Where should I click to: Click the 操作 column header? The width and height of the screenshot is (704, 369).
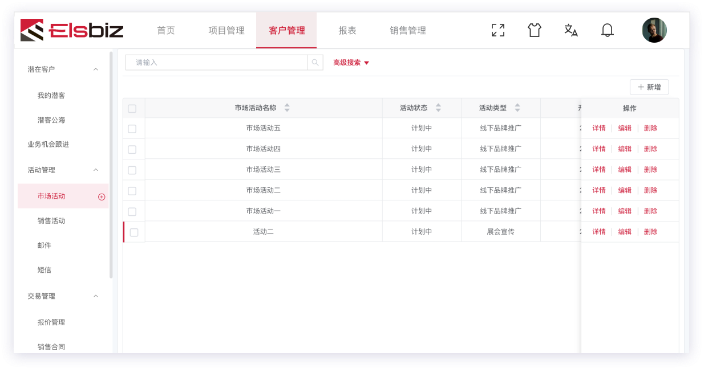pyautogui.click(x=630, y=108)
